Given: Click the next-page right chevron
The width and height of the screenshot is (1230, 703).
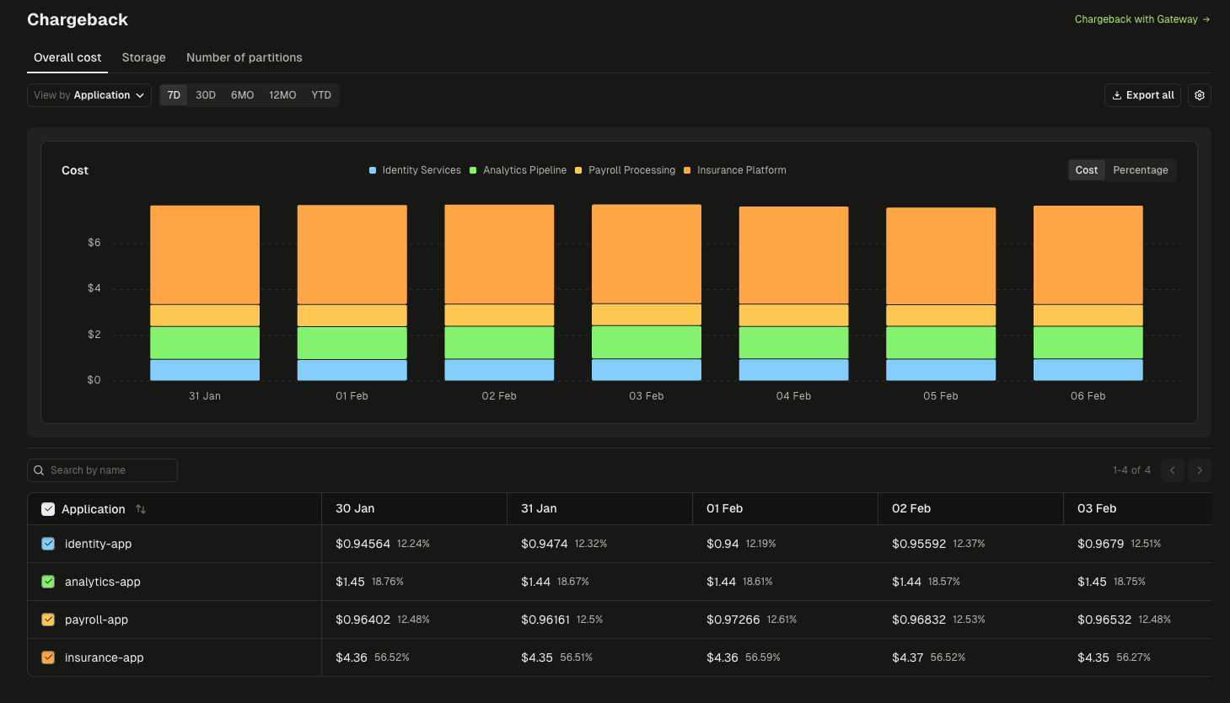Looking at the screenshot, I should [1199, 470].
